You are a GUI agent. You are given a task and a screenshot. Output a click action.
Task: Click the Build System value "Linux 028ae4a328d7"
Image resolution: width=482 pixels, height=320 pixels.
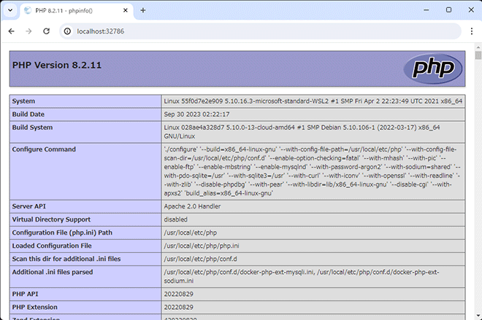tap(302, 132)
